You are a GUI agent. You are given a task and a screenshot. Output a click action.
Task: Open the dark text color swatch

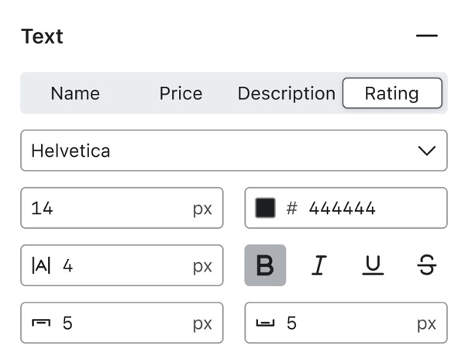tap(265, 208)
